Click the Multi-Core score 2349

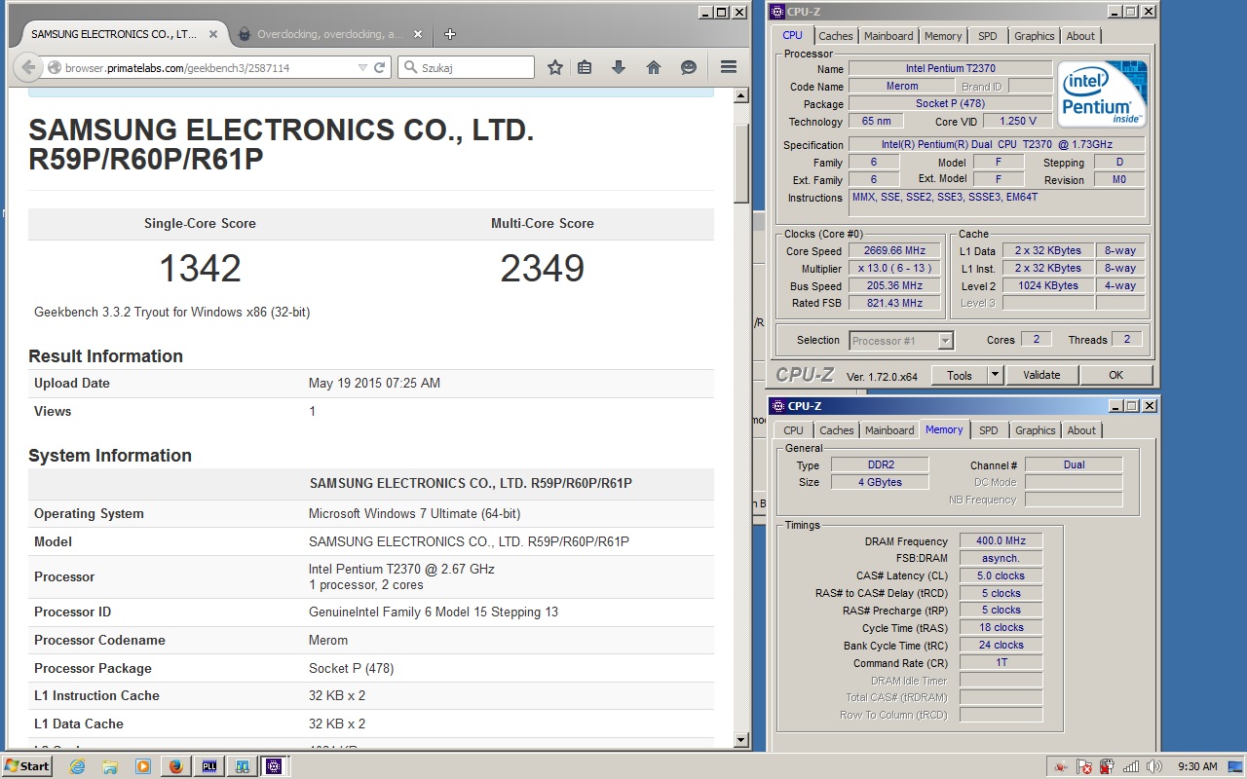point(543,268)
